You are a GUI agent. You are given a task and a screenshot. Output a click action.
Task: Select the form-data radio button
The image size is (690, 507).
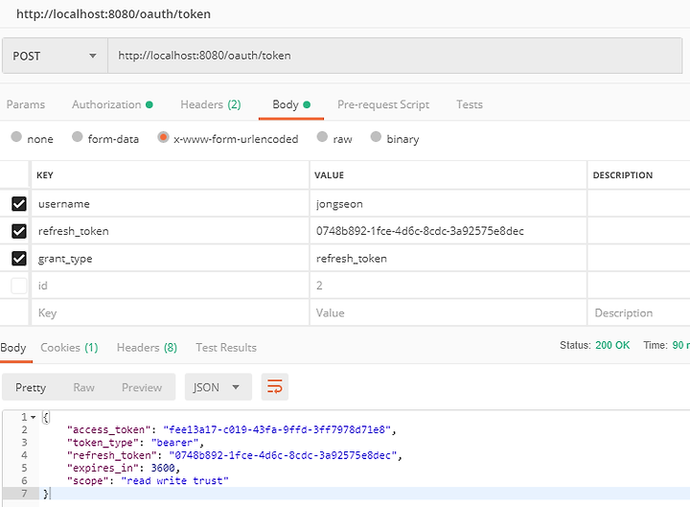click(x=77, y=137)
